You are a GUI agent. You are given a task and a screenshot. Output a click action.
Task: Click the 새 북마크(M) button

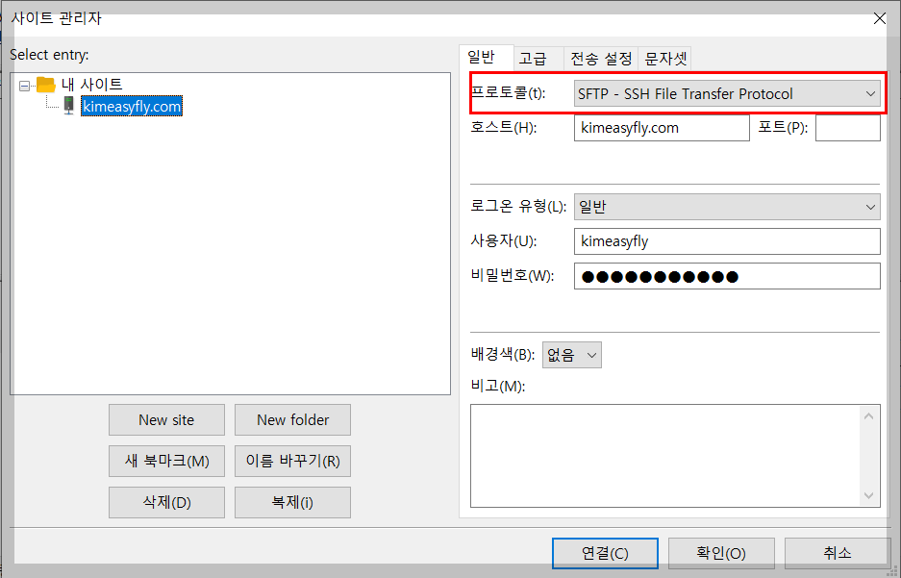tap(166, 461)
